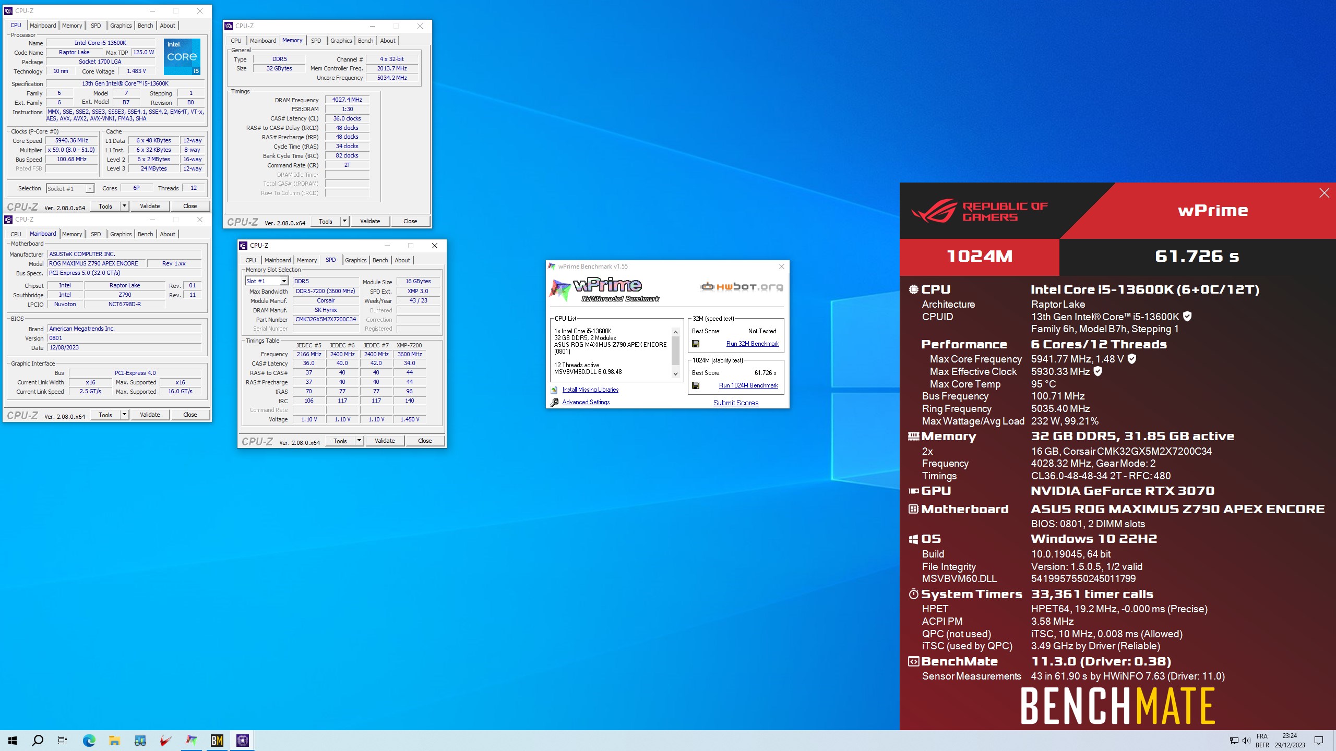Open the Advanced Settings link
Image resolution: width=1336 pixels, height=751 pixels.
click(586, 402)
